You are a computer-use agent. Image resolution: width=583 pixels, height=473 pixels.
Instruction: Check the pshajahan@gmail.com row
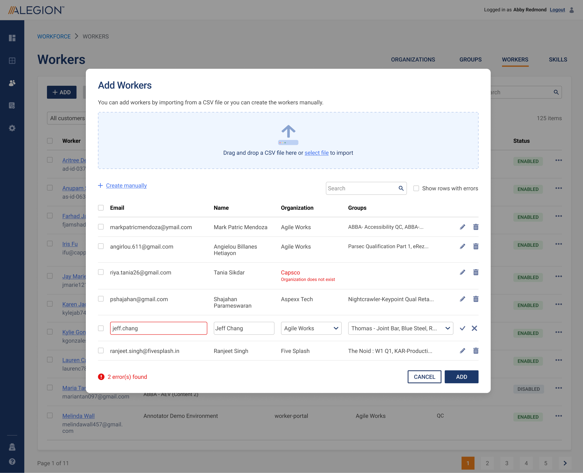(101, 299)
